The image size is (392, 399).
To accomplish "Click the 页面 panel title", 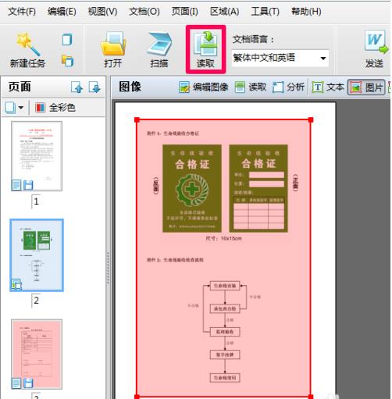I will pos(20,87).
